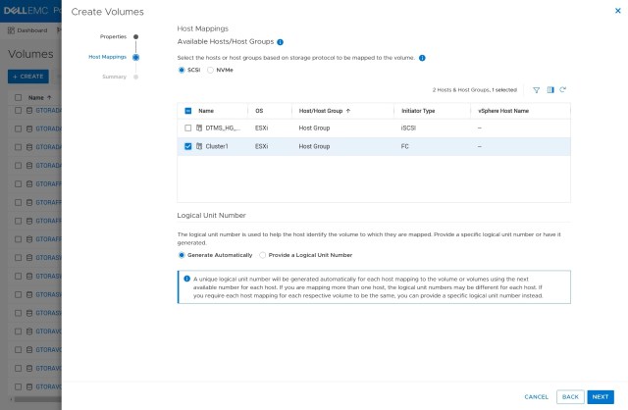Open the column chooser icon
Image resolution: width=628 pixels, height=410 pixels.
coord(550,89)
